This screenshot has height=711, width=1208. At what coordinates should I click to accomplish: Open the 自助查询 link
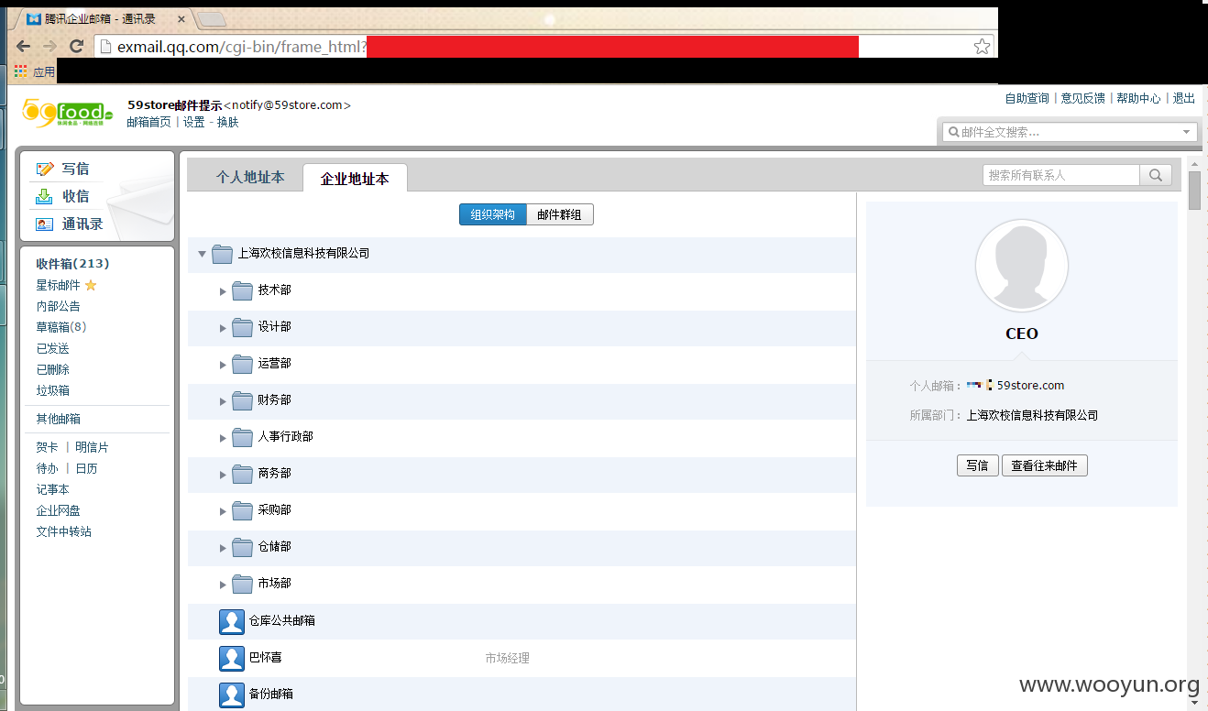point(1027,98)
